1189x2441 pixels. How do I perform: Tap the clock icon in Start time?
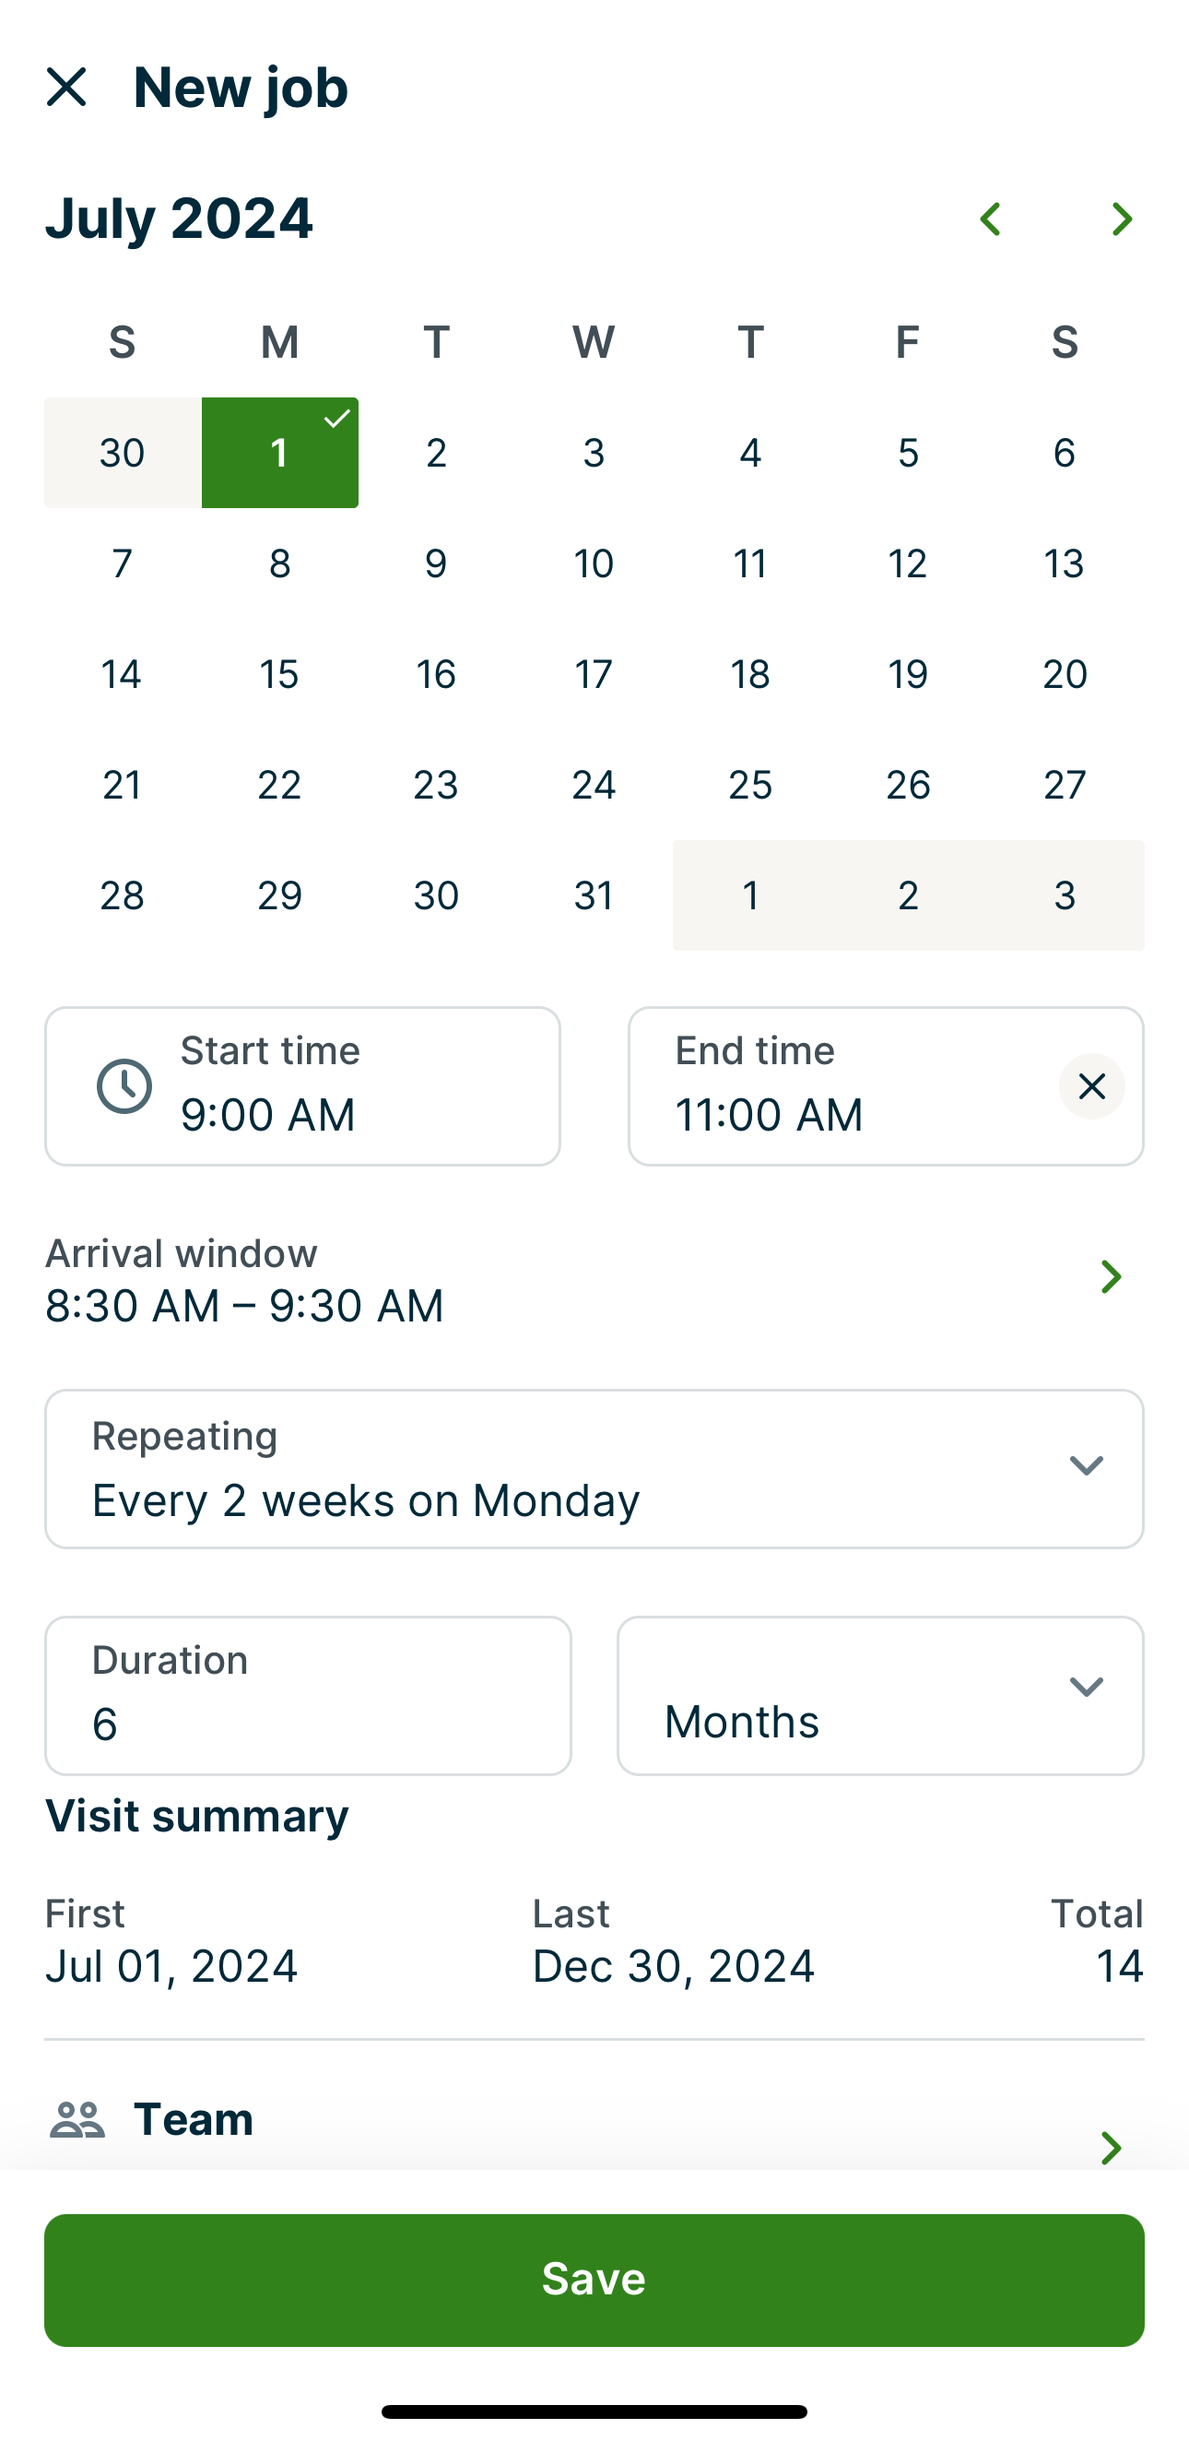tap(124, 1086)
